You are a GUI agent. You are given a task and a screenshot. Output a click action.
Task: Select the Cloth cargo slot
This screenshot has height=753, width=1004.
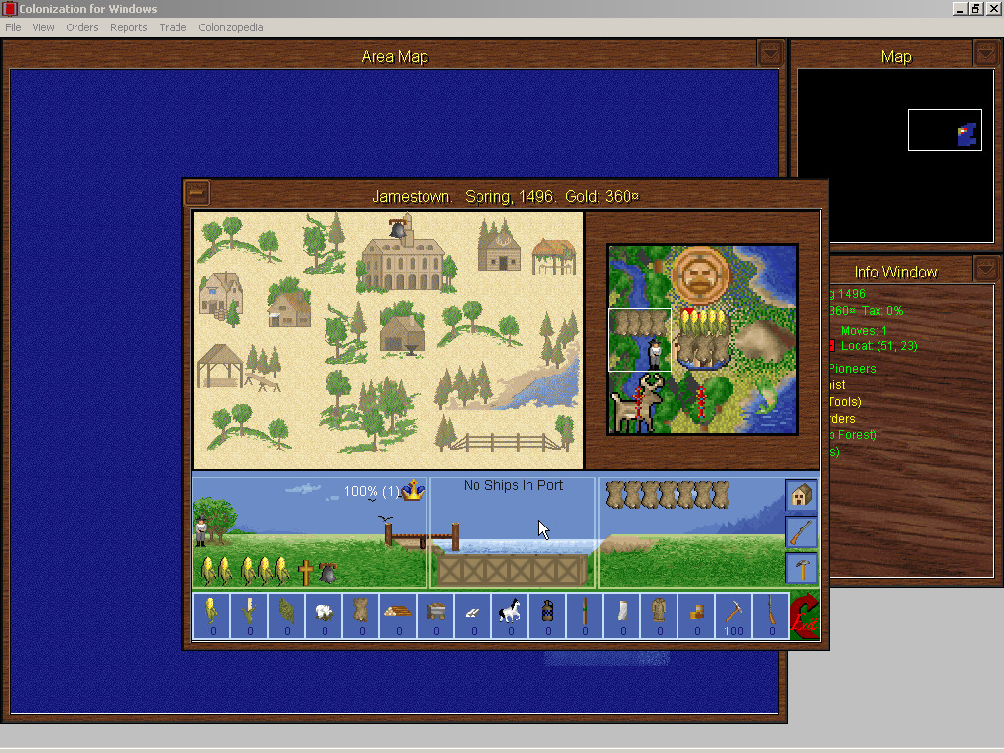pyautogui.click(x=622, y=617)
